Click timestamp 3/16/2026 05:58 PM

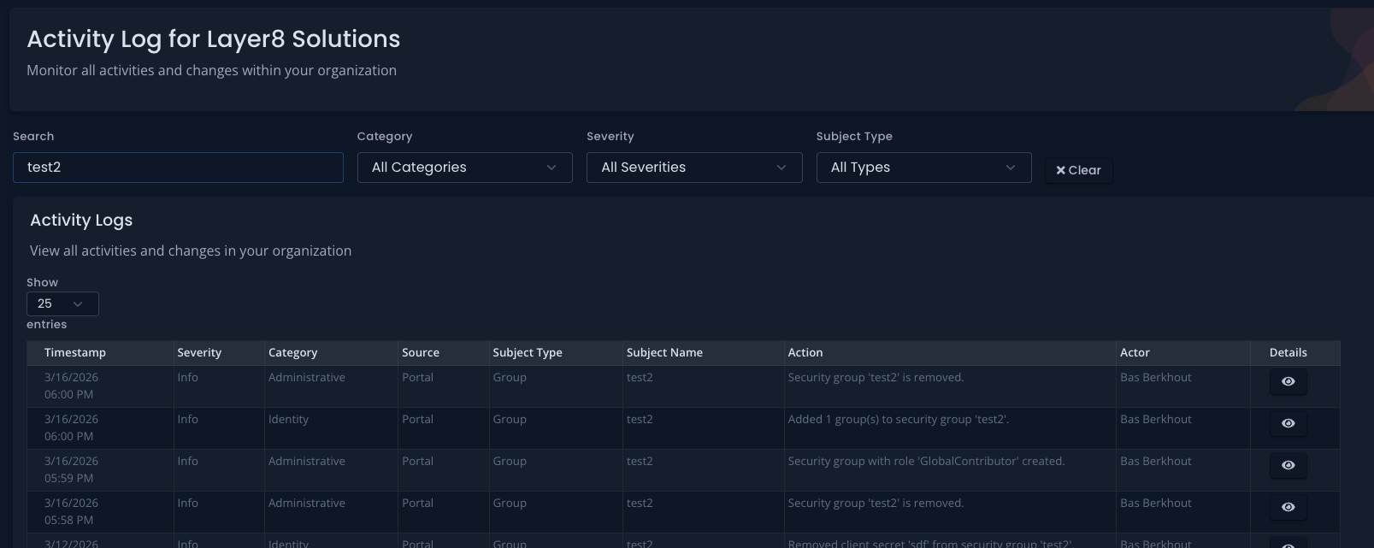coord(71,511)
